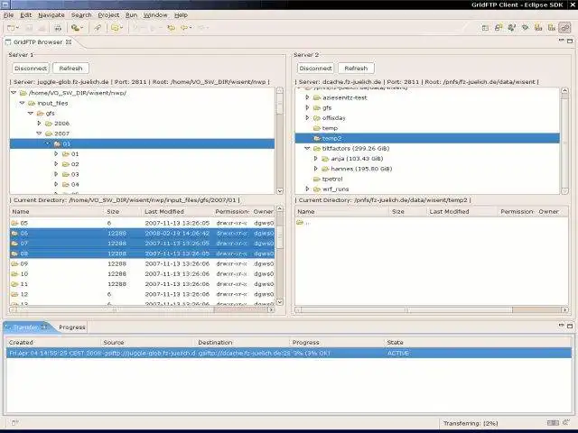Viewport: 578px width, 433px height.
Task: Collapse the 2007 folder node
Action: coord(40,134)
